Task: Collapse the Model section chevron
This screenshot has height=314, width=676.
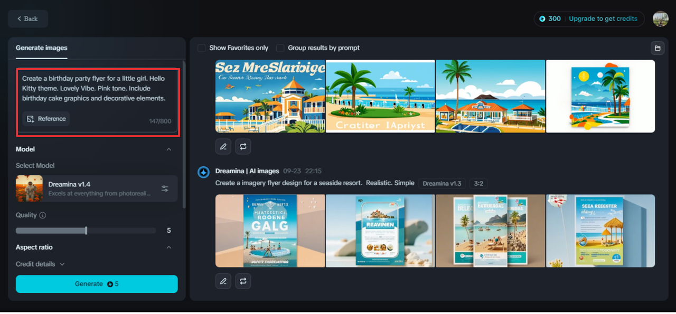Action: point(169,149)
